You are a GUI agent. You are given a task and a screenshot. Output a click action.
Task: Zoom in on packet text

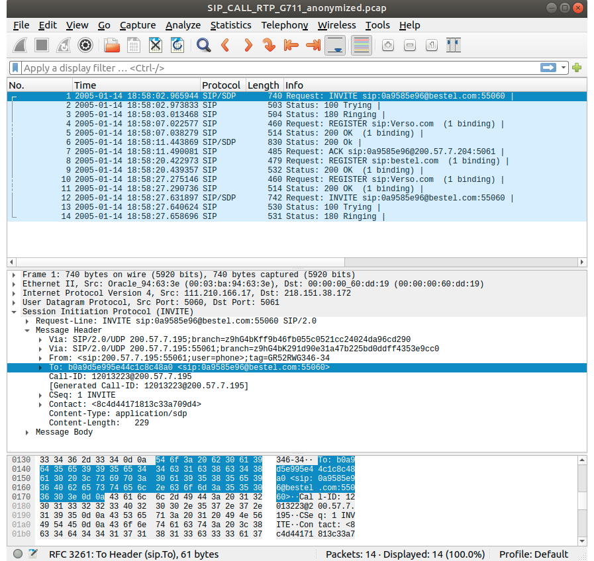(x=388, y=46)
